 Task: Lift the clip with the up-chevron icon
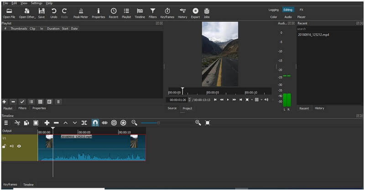(x=66, y=123)
